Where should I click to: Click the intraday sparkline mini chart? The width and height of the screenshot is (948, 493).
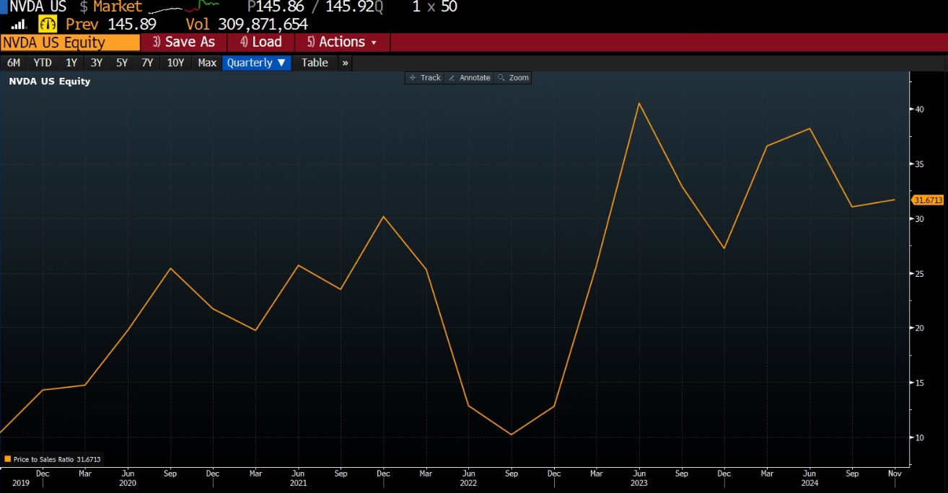pos(185,8)
